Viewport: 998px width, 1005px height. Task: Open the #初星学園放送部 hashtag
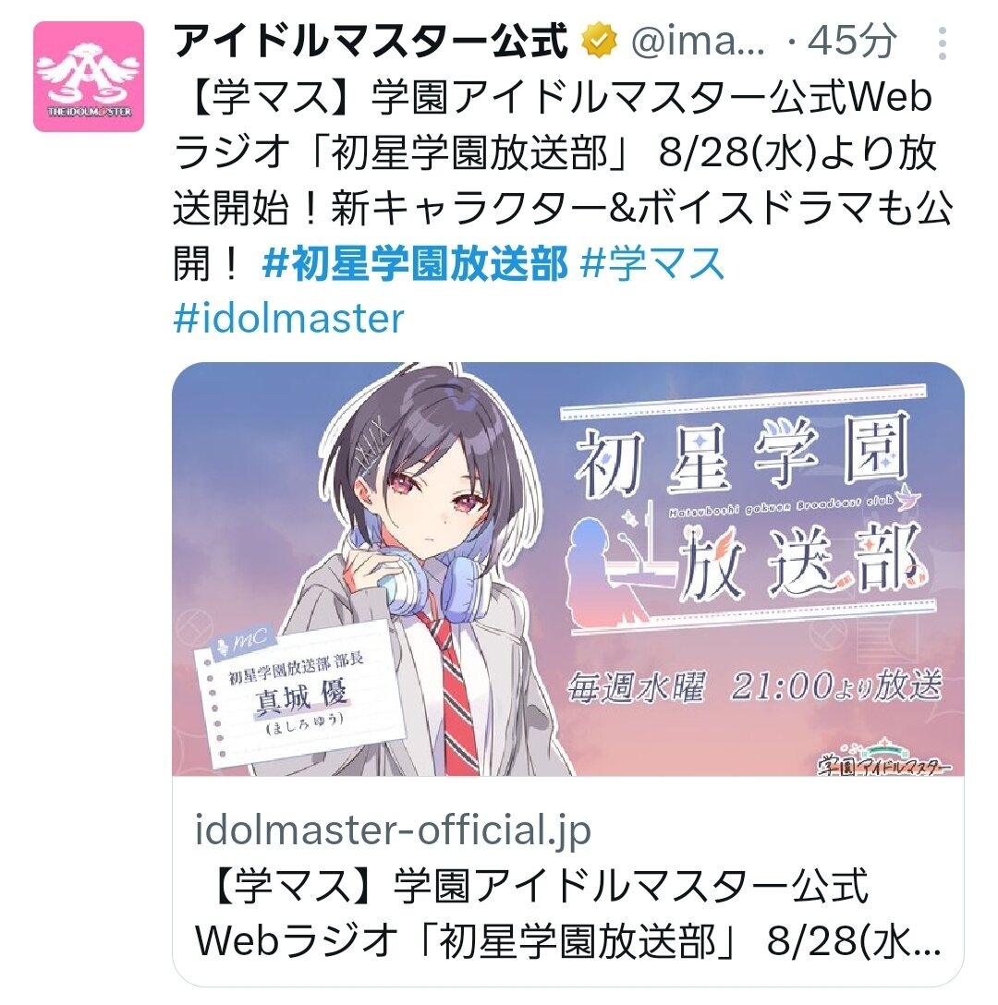click(415, 262)
